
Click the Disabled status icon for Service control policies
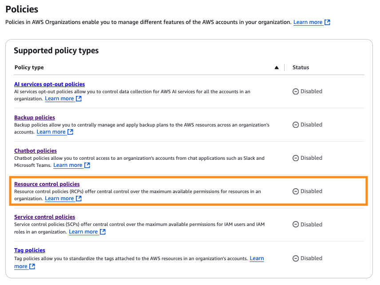296,224
